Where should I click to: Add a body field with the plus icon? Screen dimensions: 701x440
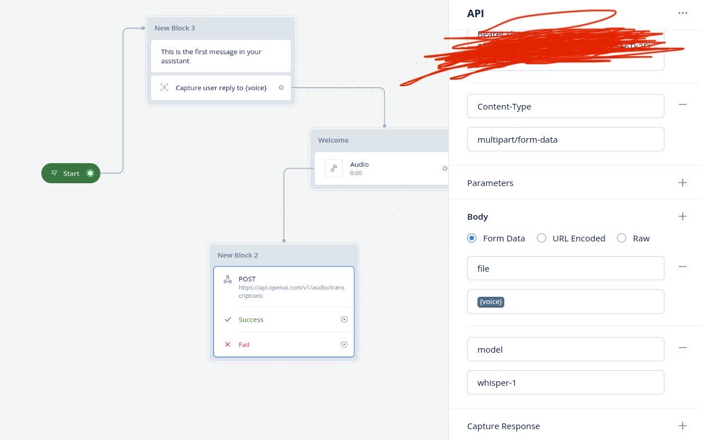682,216
